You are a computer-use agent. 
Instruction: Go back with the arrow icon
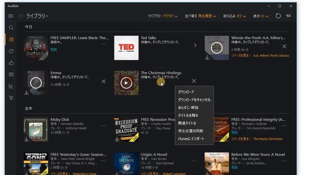21,16
